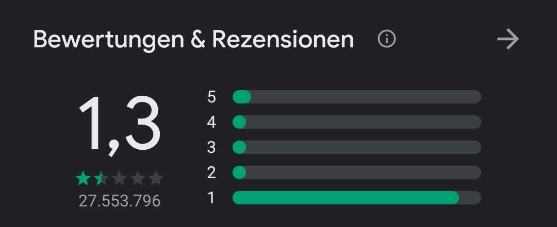Click the 3-star rating bar
This screenshot has height=227, width=557.
click(x=357, y=147)
